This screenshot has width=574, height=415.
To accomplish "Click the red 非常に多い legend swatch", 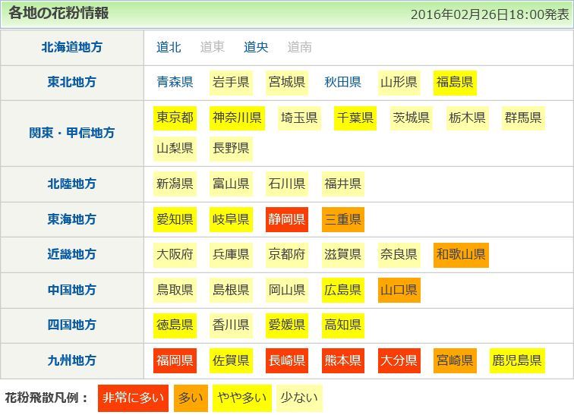I will (x=133, y=398).
